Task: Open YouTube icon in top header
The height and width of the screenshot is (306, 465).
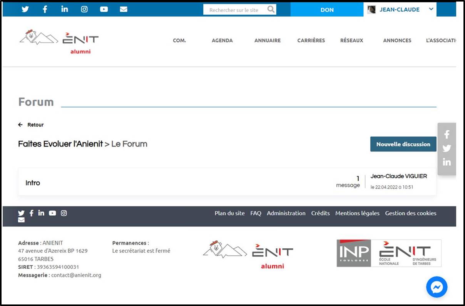Action: pos(104,9)
